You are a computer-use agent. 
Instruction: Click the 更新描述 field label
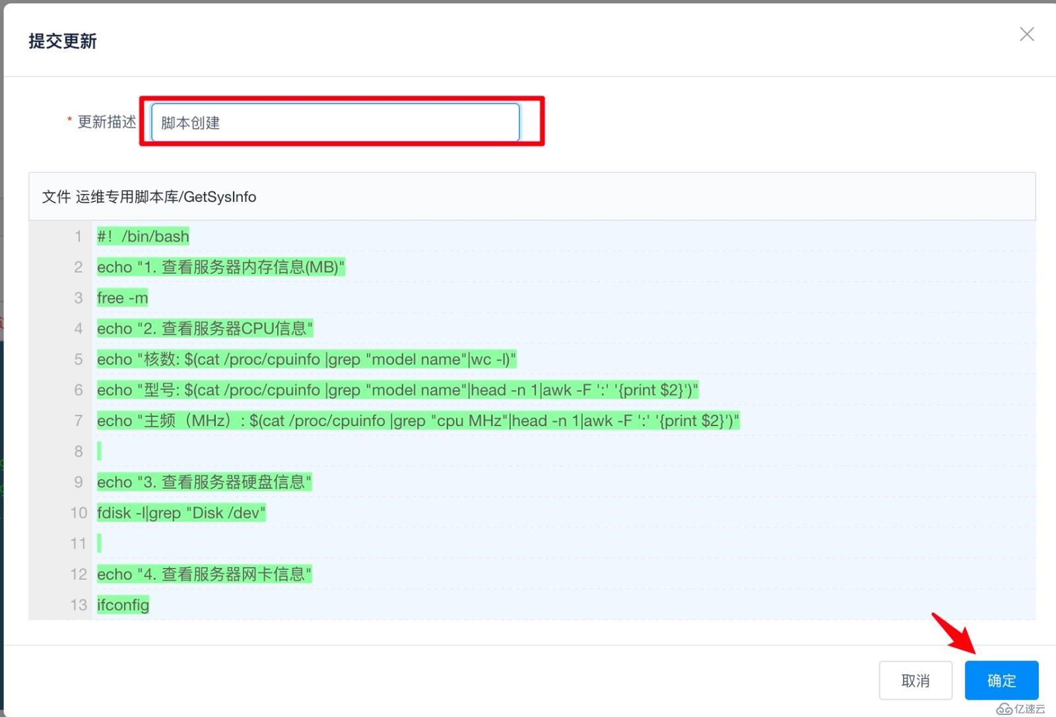tap(107, 122)
